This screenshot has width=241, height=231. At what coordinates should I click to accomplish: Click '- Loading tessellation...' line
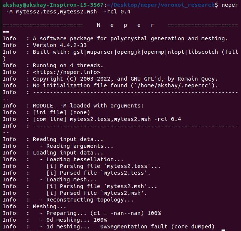pyautogui.click(x=82, y=160)
